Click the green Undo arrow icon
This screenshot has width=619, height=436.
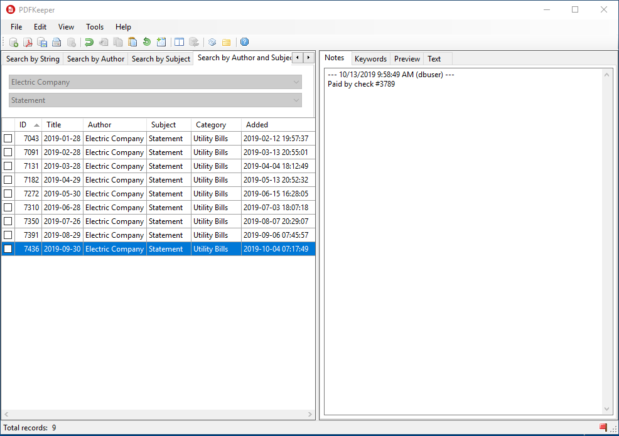pos(89,42)
